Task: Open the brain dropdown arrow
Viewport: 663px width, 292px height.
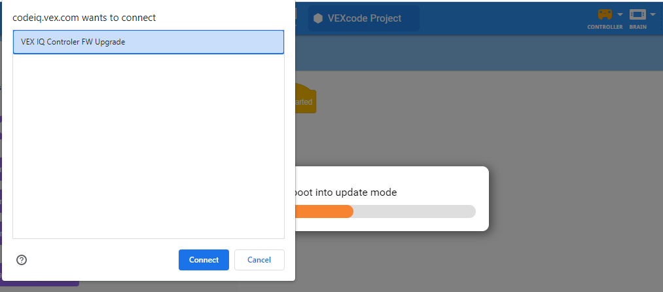Action: click(x=653, y=14)
